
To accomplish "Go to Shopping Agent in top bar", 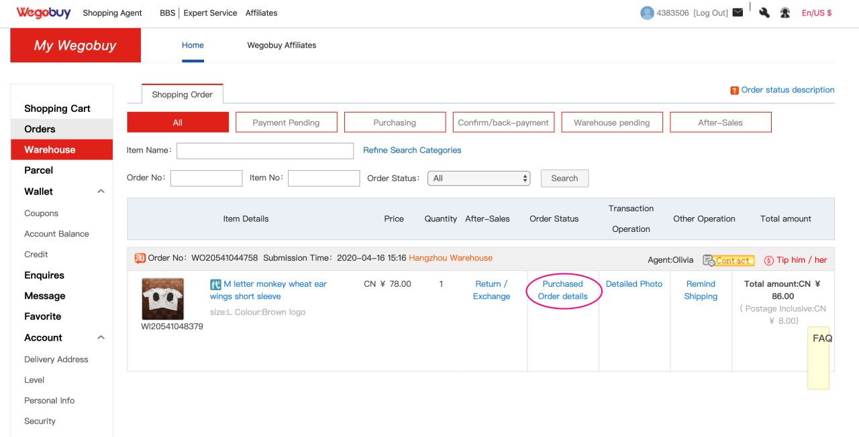I will pyautogui.click(x=113, y=13).
